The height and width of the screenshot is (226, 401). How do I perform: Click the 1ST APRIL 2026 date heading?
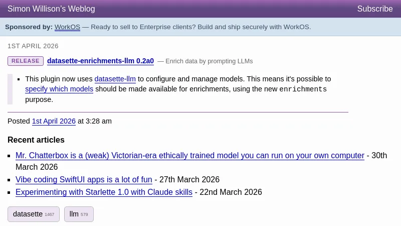[33, 46]
